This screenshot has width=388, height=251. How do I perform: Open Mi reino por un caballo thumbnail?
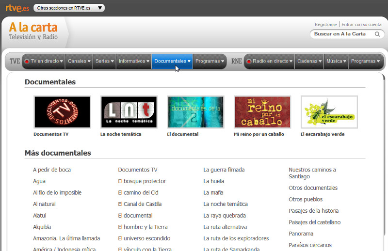262,112
